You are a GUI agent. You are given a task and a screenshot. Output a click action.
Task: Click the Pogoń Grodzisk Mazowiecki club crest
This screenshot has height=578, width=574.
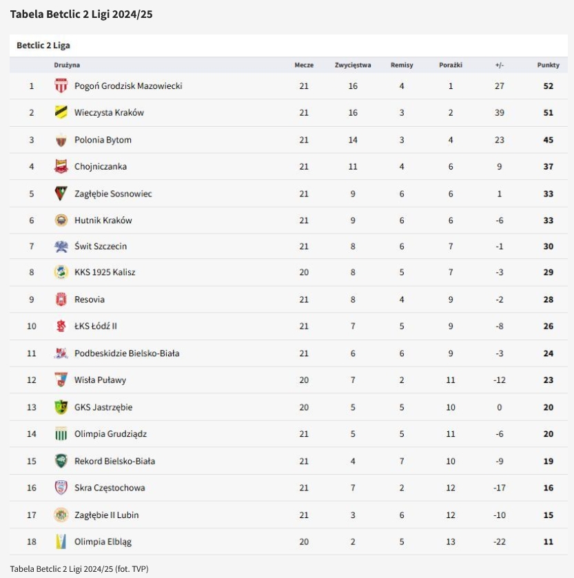61,86
